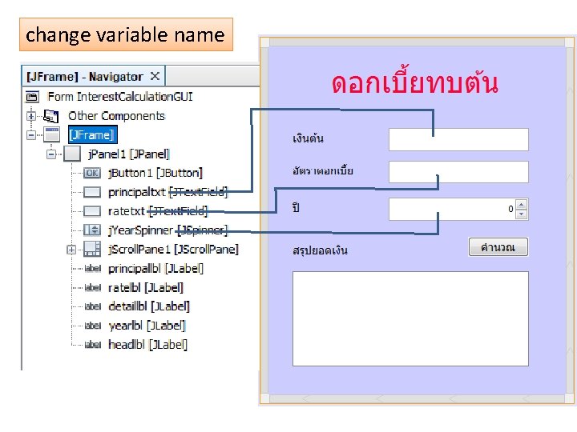Click the jPanel1 panel icon
Screen dimensions: 577x432
tap(72, 154)
